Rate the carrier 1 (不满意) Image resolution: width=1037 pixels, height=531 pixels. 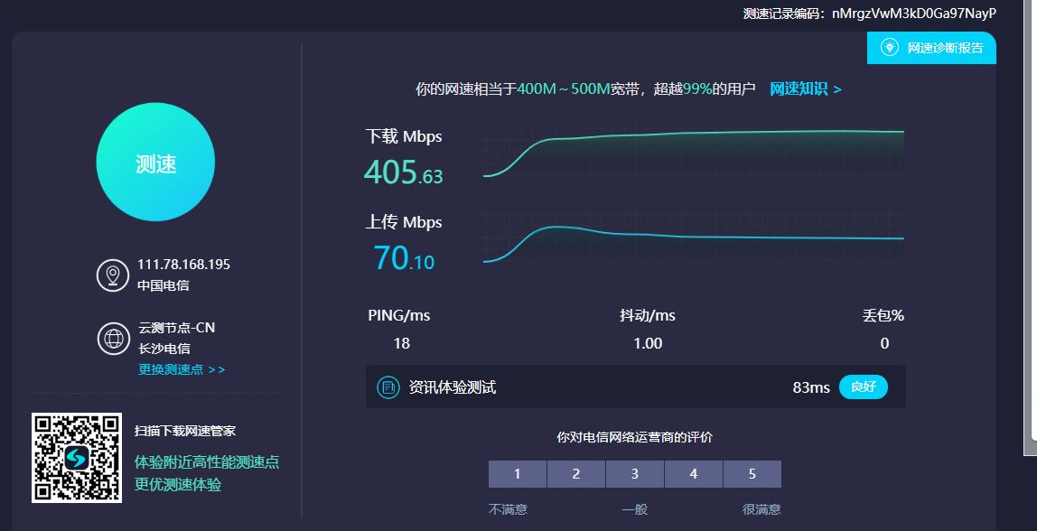coord(518,474)
